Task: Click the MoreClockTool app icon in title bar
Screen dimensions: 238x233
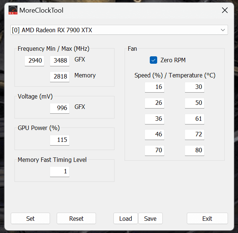Action: click(x=13, y=10)
